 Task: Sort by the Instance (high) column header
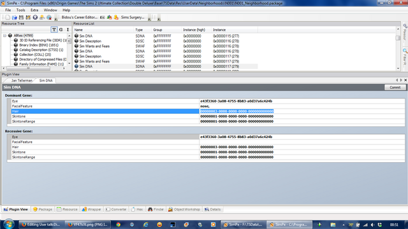[x=196, y=30]
